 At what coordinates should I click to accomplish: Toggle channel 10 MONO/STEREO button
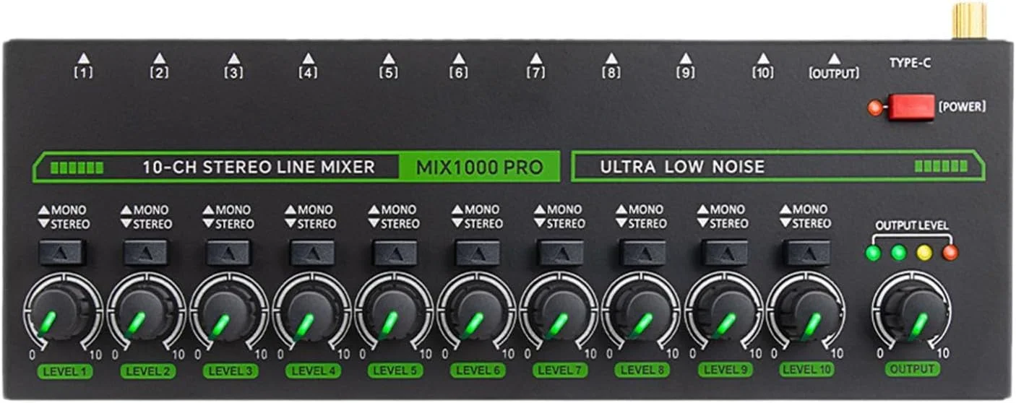coord(808,253)
